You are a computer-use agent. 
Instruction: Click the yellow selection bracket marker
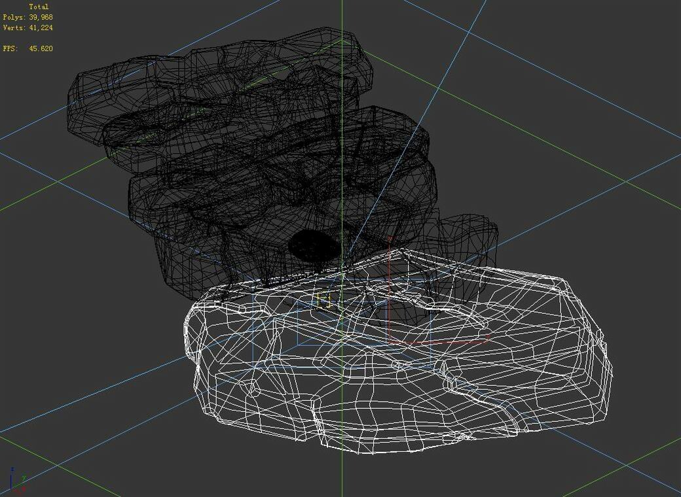click(324, 300)
